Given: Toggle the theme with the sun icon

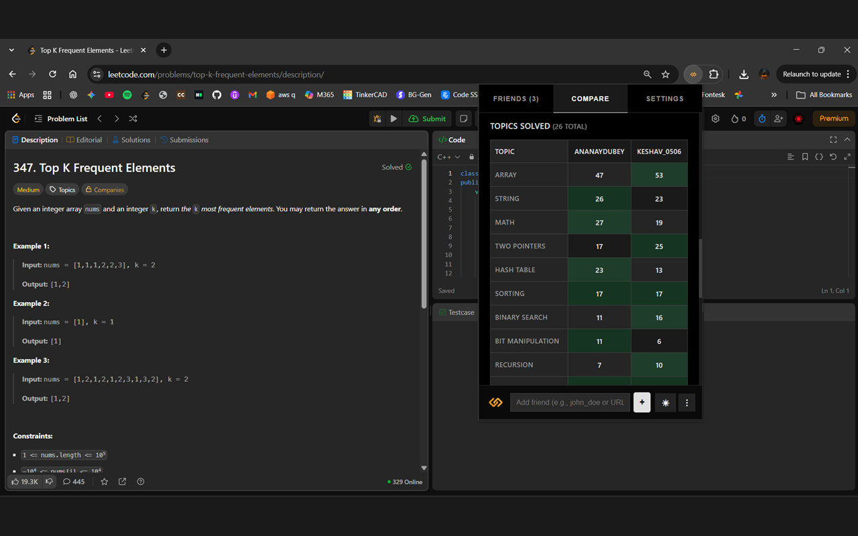Looking at the screenshot, I should click(x=665, y=402).
